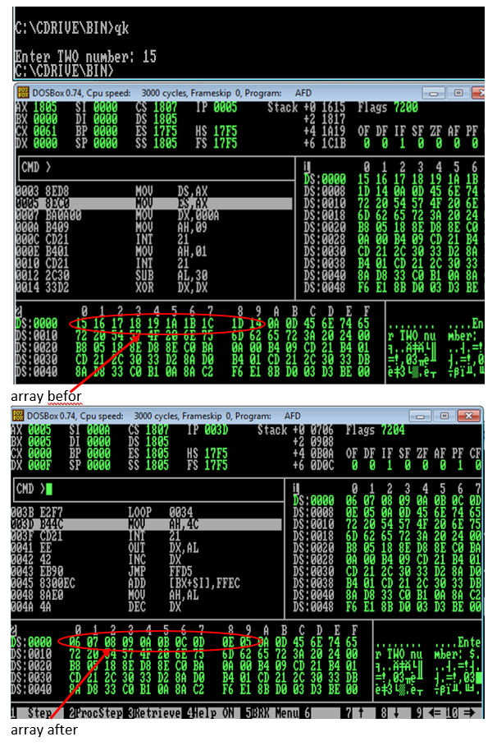This screenshot has width=497, height=746.
Task: Click DOSBox icon in upper window title bar
Action: point(23,93)
